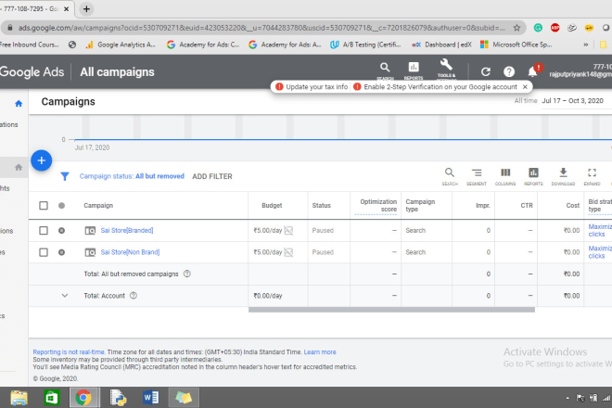The width and height of the screenshot is (612, 408).
Task: Open the Learn more link in footer
Action: [x=320, y=351]
